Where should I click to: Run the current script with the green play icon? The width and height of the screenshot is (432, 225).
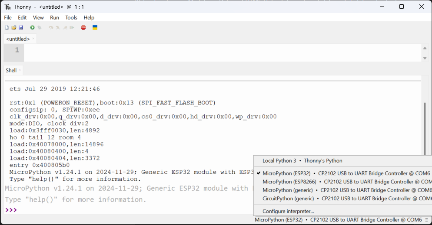(32, 28)
